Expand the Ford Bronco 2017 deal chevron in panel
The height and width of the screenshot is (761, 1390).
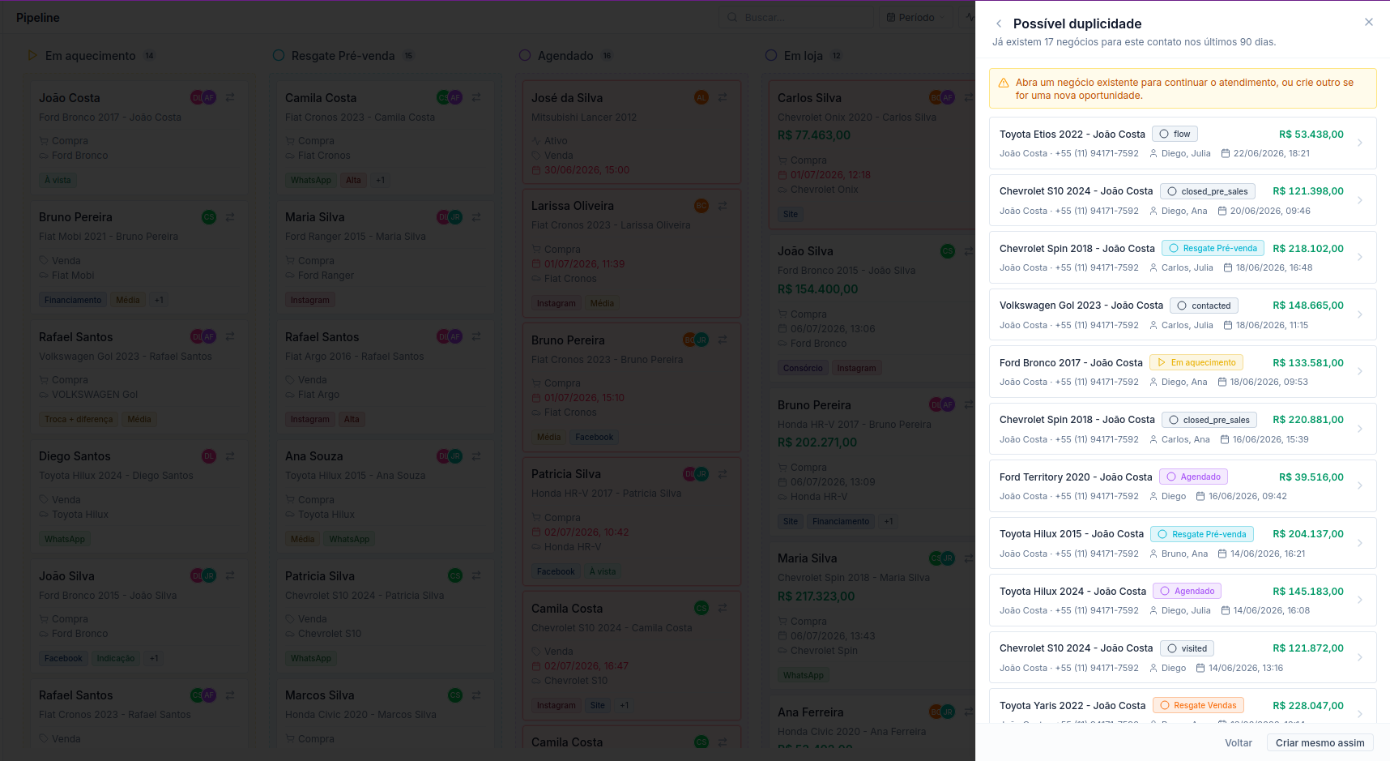coord(1360,371)
